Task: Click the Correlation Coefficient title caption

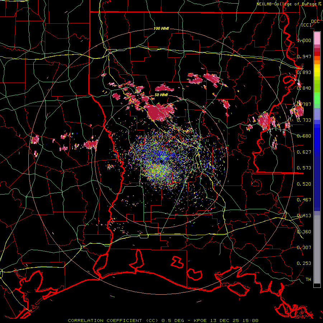Action: 163,320
